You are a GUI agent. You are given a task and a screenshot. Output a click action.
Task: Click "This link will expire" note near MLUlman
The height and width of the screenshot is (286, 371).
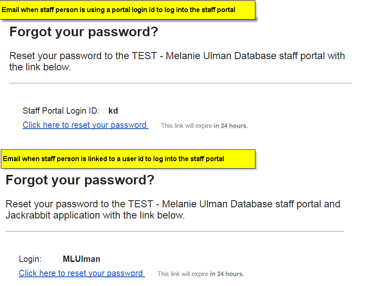point(201,274)
